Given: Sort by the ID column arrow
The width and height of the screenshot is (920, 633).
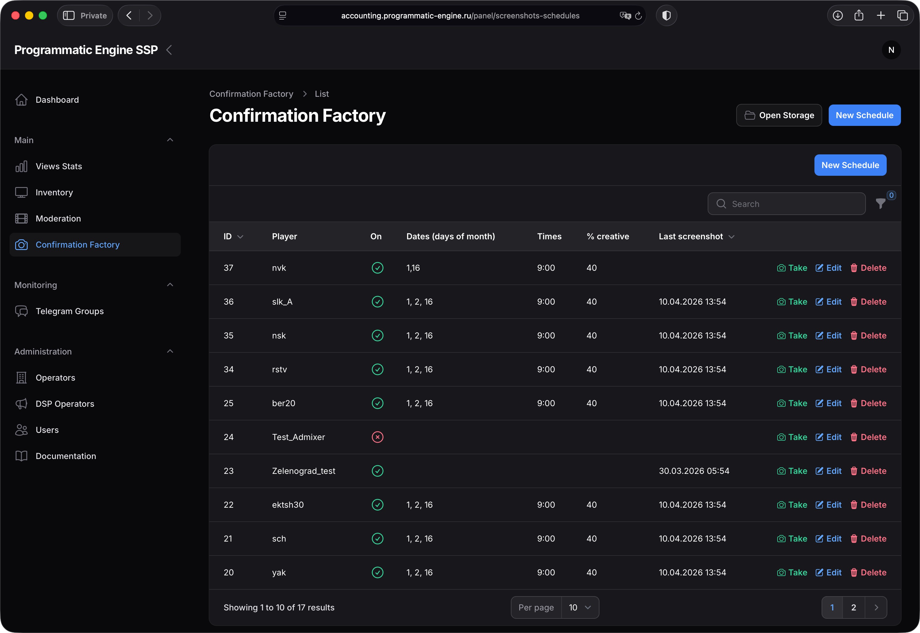Looking at the screenshot, I should point(241,236).
